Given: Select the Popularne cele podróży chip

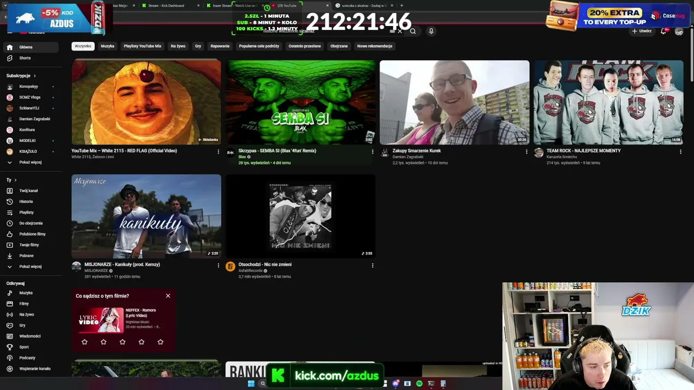Looking at the screenshot, I should [259, 46].
